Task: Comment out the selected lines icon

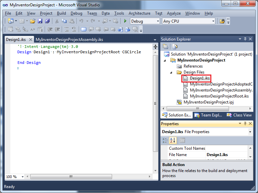Action: (66, 29)
